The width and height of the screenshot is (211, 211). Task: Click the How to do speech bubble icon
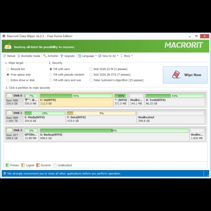pos(100,56)
